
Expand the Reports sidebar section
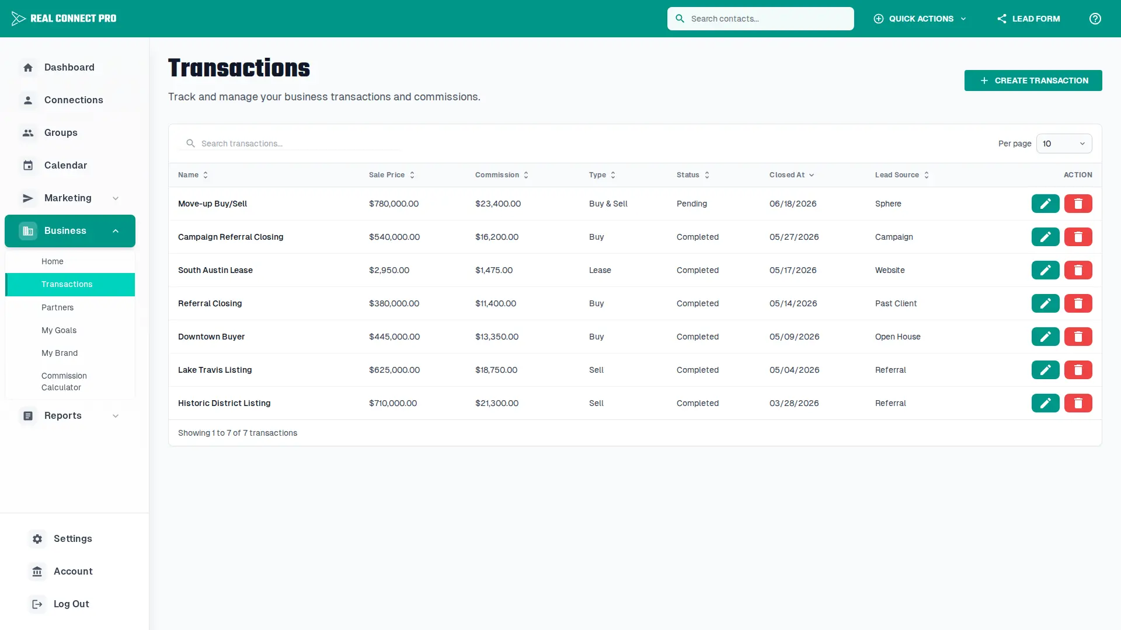tap(70, 416)
